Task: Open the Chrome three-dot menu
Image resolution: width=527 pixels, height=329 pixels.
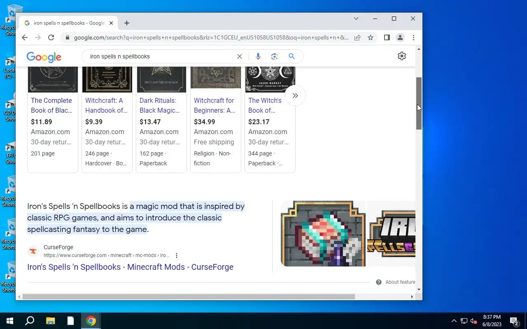Action: [x=413, y=37]
